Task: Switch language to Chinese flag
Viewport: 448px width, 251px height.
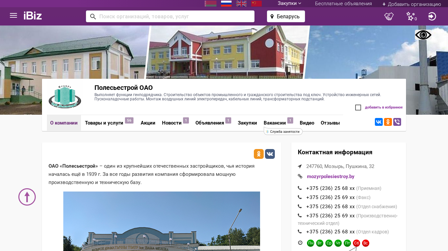Action: pyautogui.click(x=256, y=4)
